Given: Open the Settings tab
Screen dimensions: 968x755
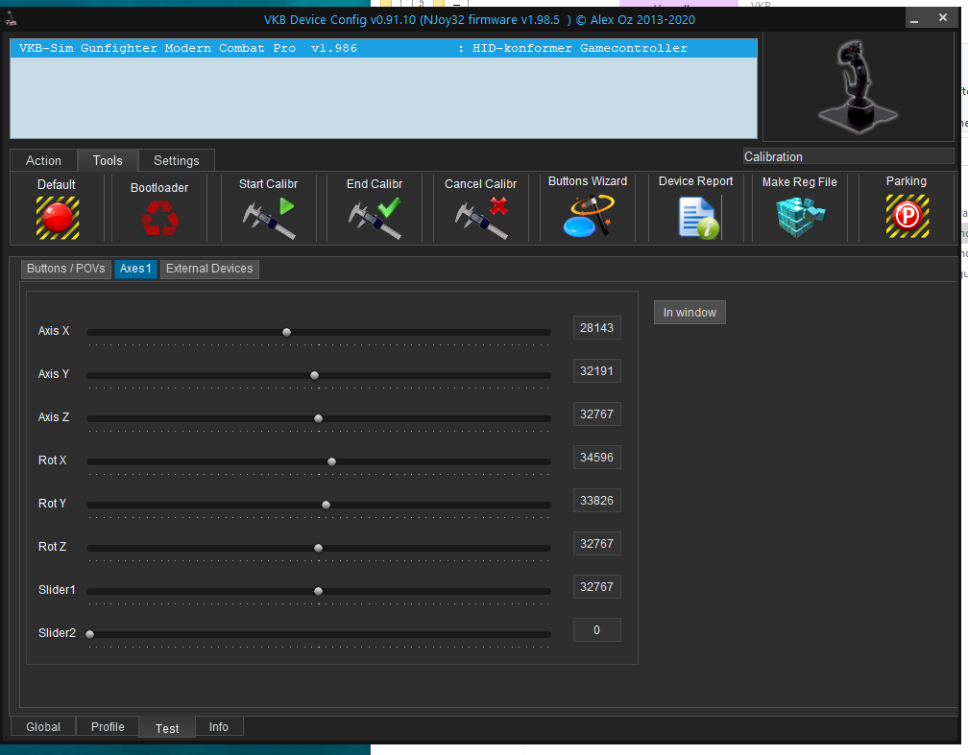Looking at the screenshot, I should (177, 160).
